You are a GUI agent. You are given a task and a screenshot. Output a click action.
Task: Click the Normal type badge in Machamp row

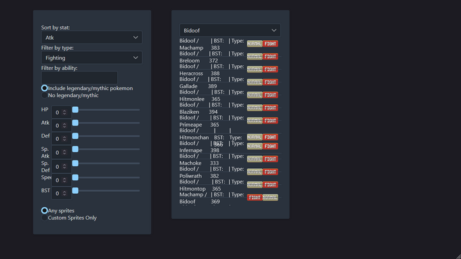pyautogui.click(x=255, y=43)
